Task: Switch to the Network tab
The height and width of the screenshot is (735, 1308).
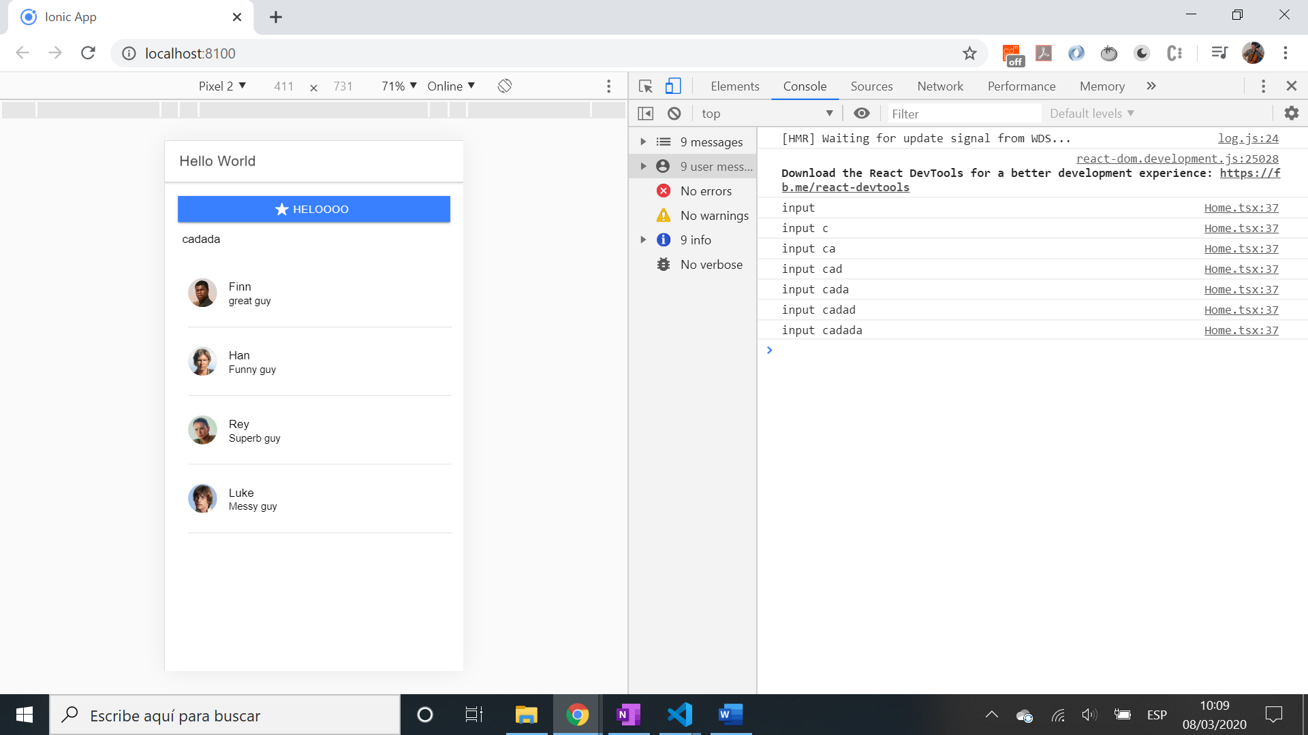Action: pyautogui.click(x=939, y=86)
